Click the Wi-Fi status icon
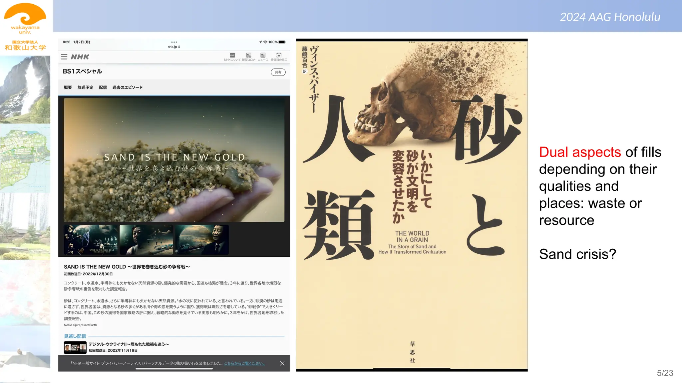This screenshot has width=682, height=383. pyautogui.click(x=265, y=42)
